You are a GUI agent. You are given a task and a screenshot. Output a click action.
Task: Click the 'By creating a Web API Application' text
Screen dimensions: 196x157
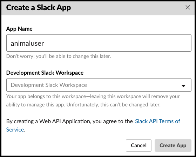click(48, 121)
